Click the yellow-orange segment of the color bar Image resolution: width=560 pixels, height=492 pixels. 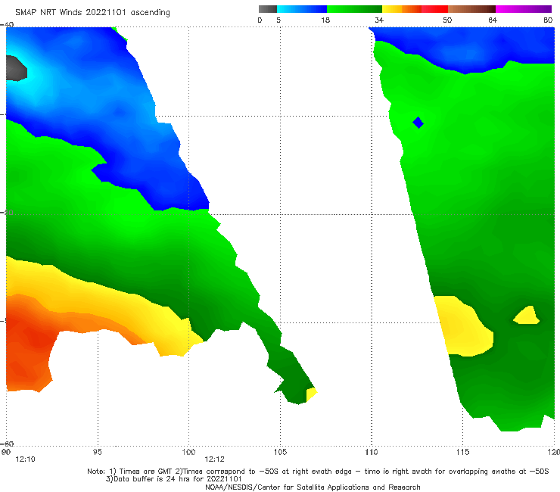[x=402, y=9]
